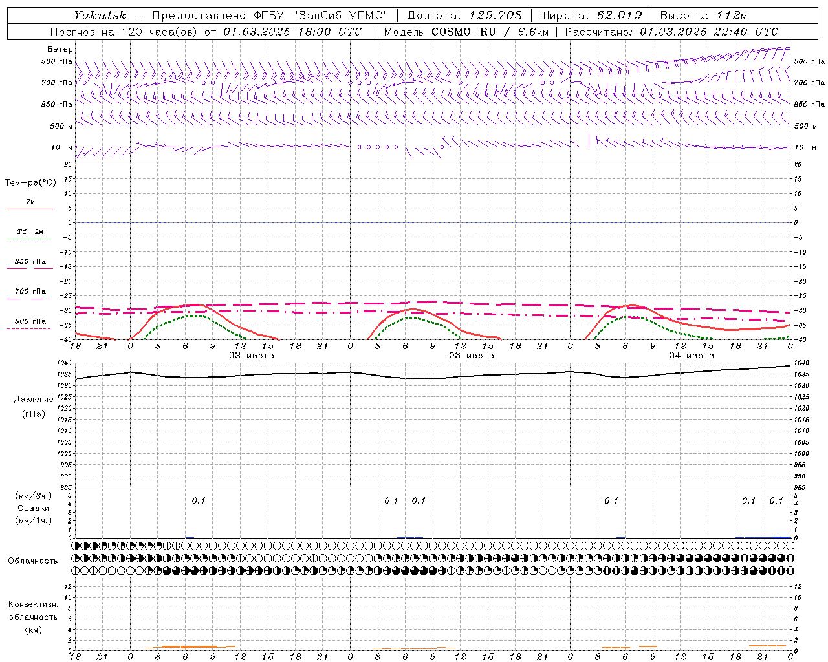Click the zero-degree blue dashed line in temperature chart
The height and width of the screenshot is (662, 828).
click(x=433, y=222)
